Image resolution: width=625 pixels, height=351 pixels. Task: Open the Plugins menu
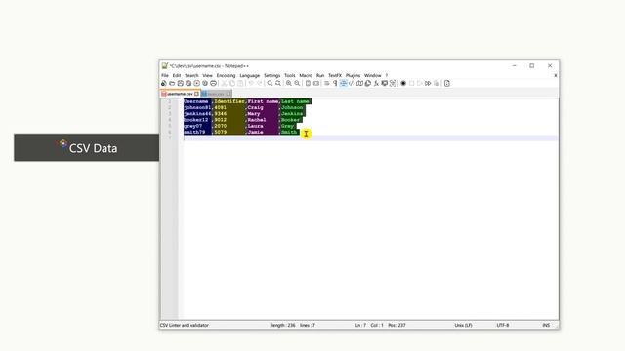pos(353,75)
